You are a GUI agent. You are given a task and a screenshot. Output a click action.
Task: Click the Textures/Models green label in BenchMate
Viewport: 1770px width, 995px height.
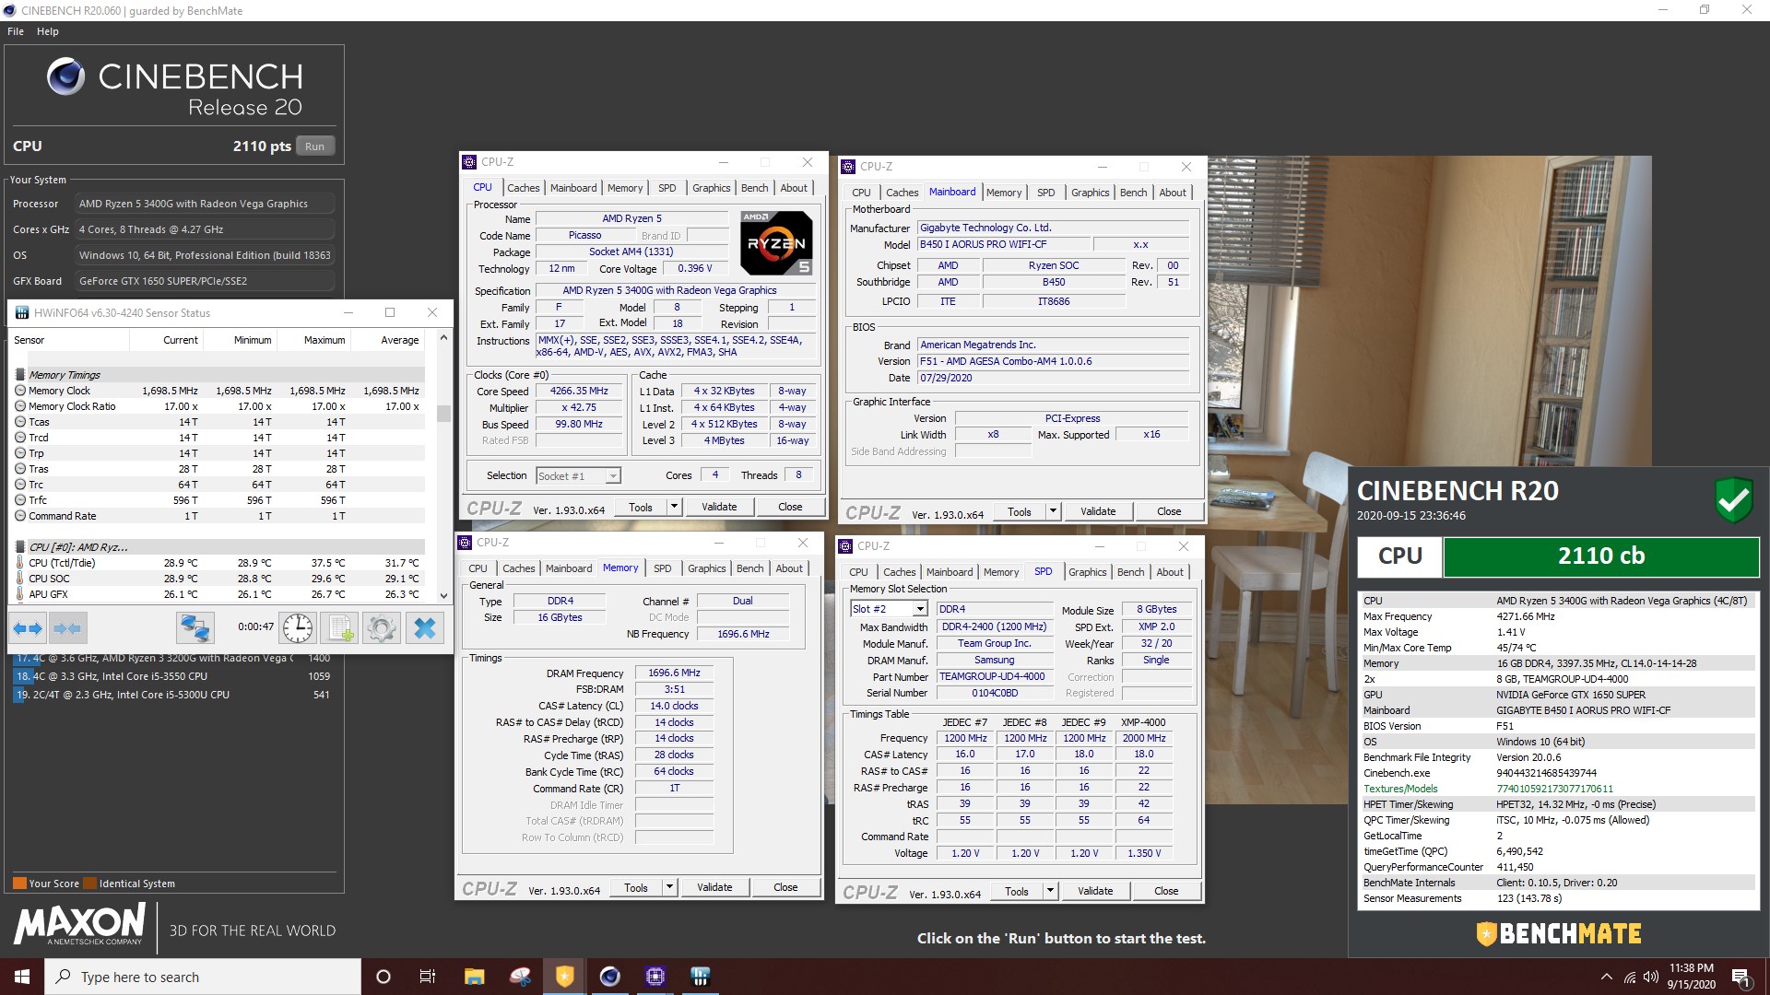coord(1400,789)
